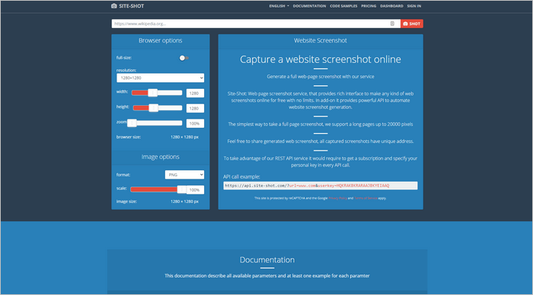This screenshot has height=295, width=533.
Task: Click the 'Capture a website screenshot online' heading
Action: pos(321,59)
